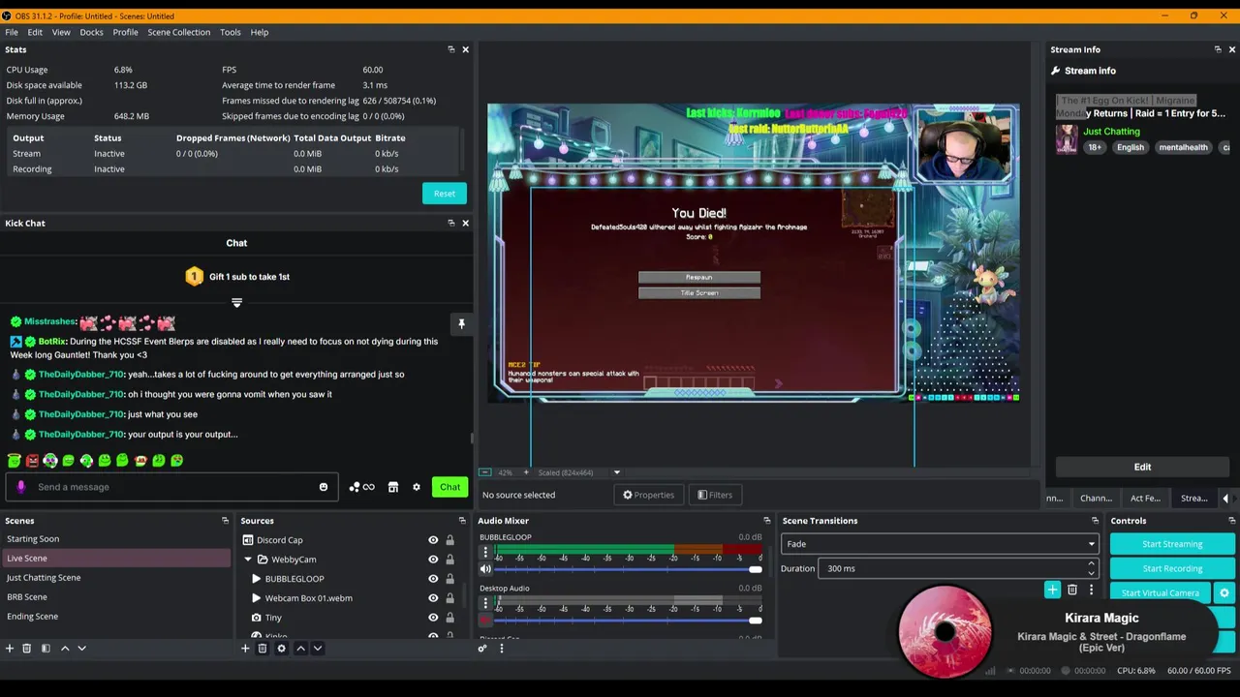Switch to the Chann... dock tab
The image size is (1240, 697).
(1096, 499)
